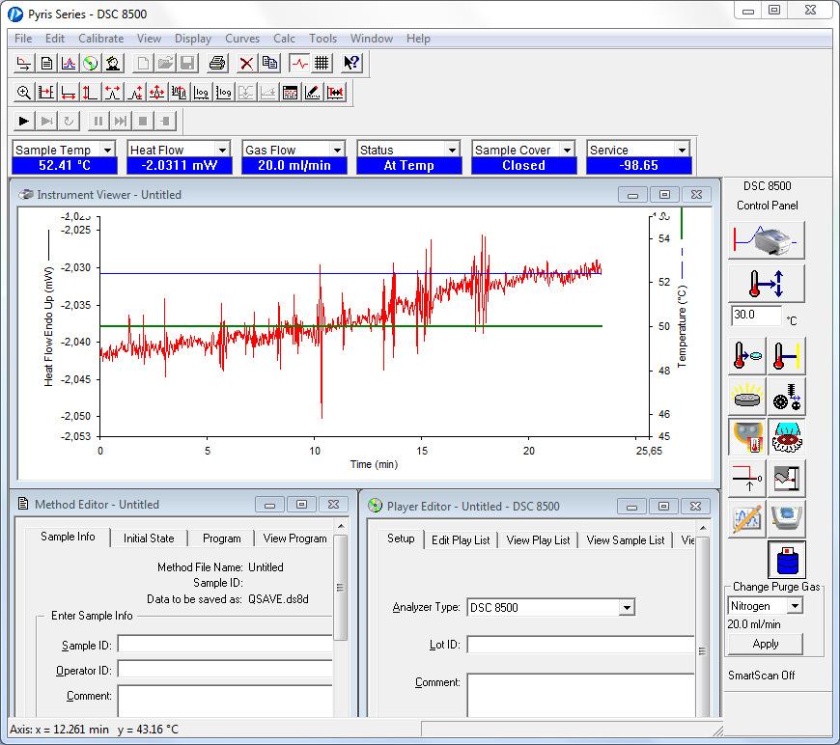Open the Calibrate menu
The width and height of the screenshot is (840, 745).
(100, 39)
